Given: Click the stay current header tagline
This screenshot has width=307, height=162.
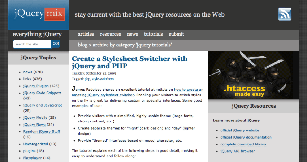Looking at the screenshot, I should click(x=150, y=15).
